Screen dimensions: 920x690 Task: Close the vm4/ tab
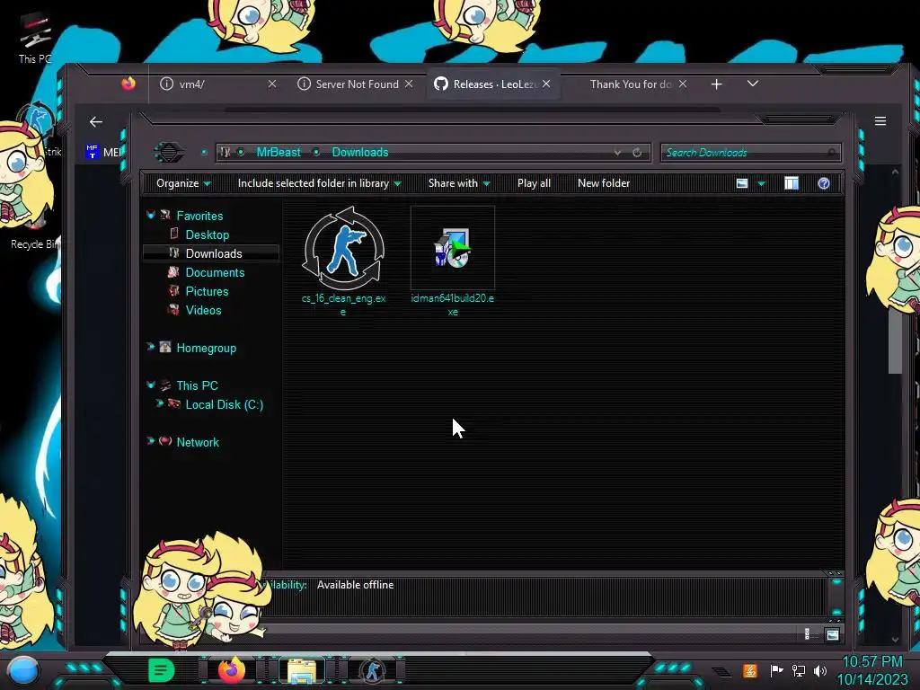271,84
